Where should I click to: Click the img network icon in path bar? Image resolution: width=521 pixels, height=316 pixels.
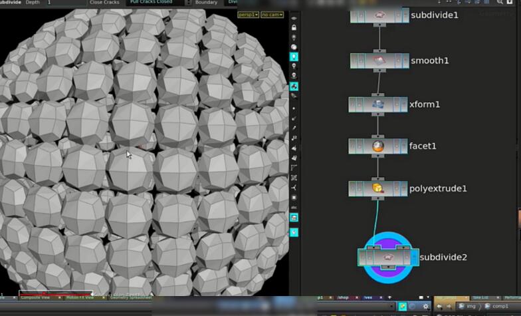coord(461,306)
